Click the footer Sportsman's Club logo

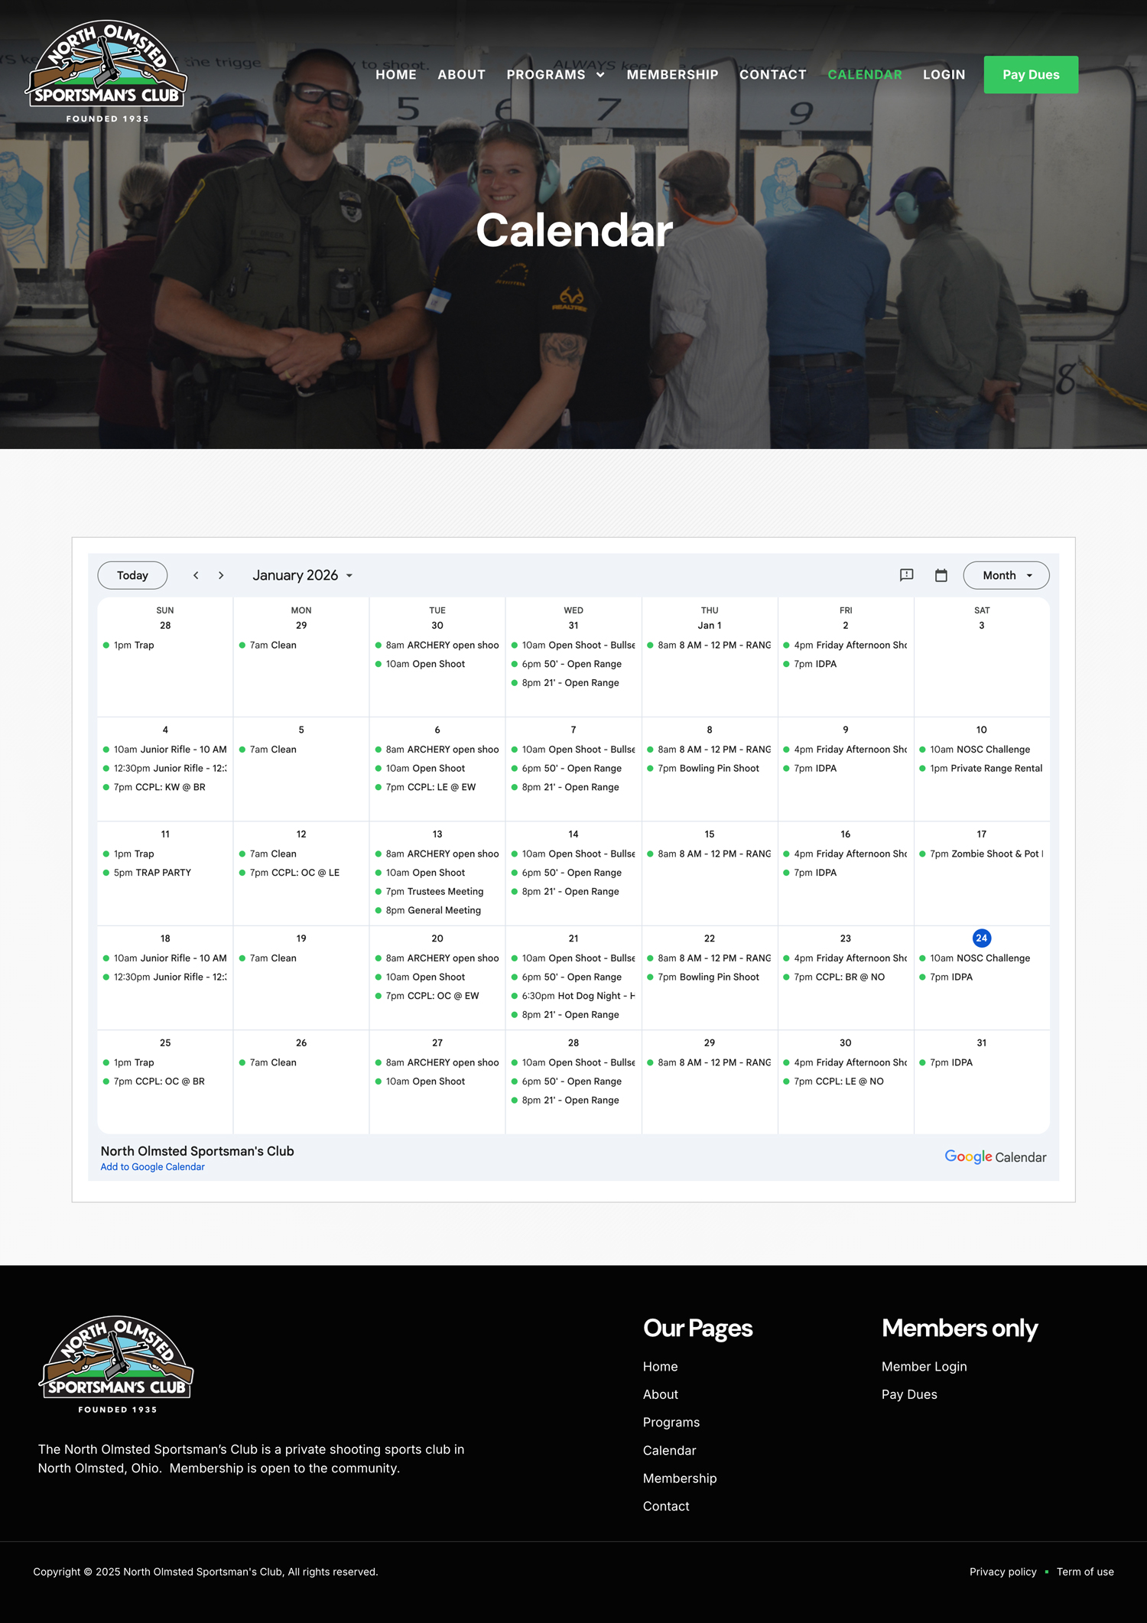(x=117, y=1363)
